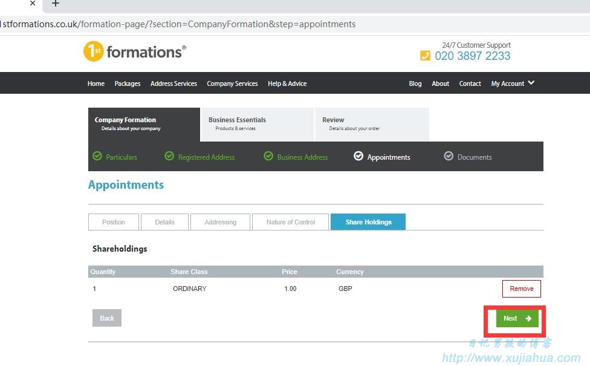590x366 pixels.
Task: Select the Position sub-tab
Action: click(x=114, y=222)
